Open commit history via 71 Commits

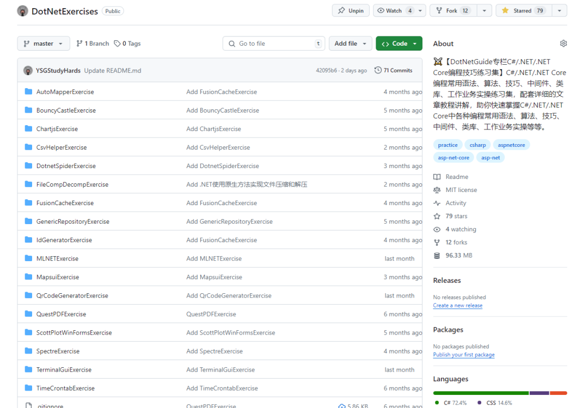(x=394, y=71)
